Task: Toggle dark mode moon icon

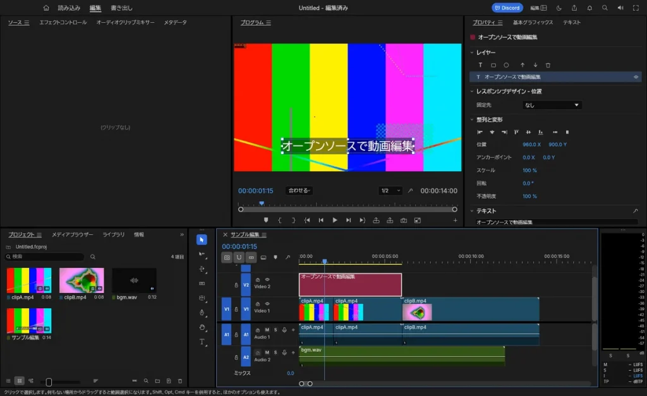Action: (x=559, y=8)
